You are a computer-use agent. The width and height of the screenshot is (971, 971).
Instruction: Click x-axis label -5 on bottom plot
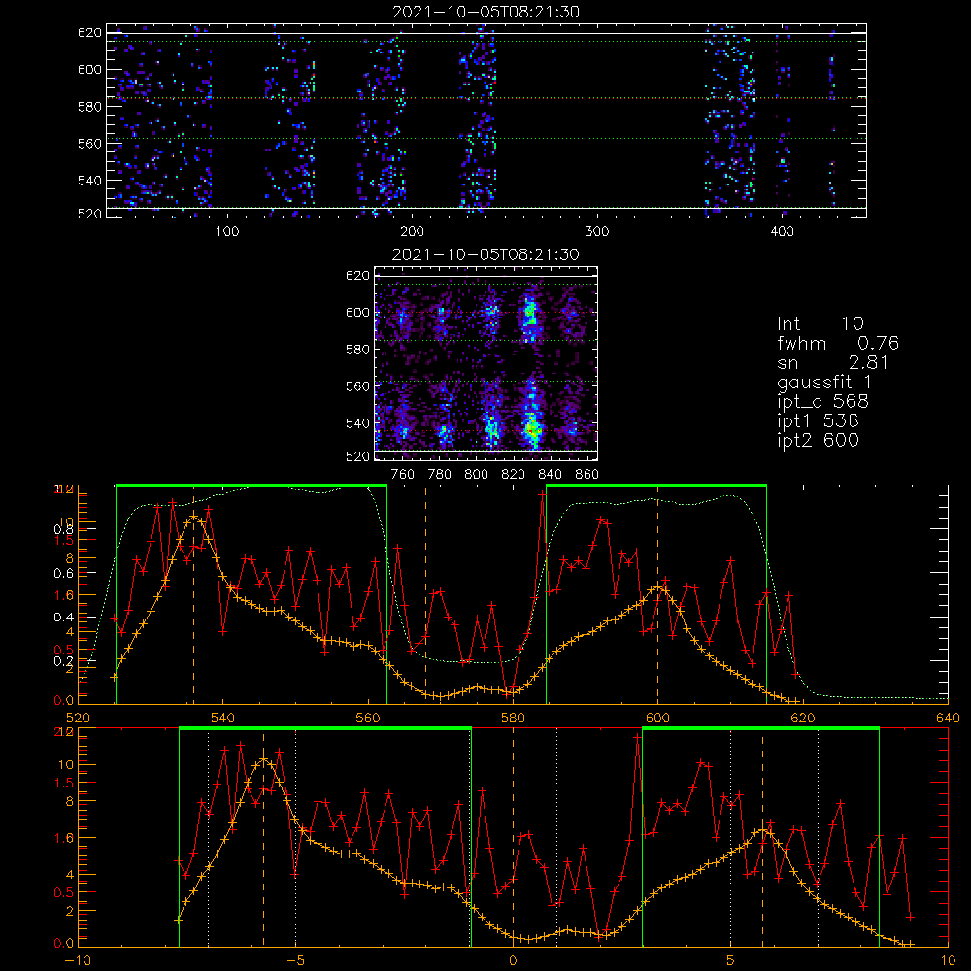click(x=295, y=961)
